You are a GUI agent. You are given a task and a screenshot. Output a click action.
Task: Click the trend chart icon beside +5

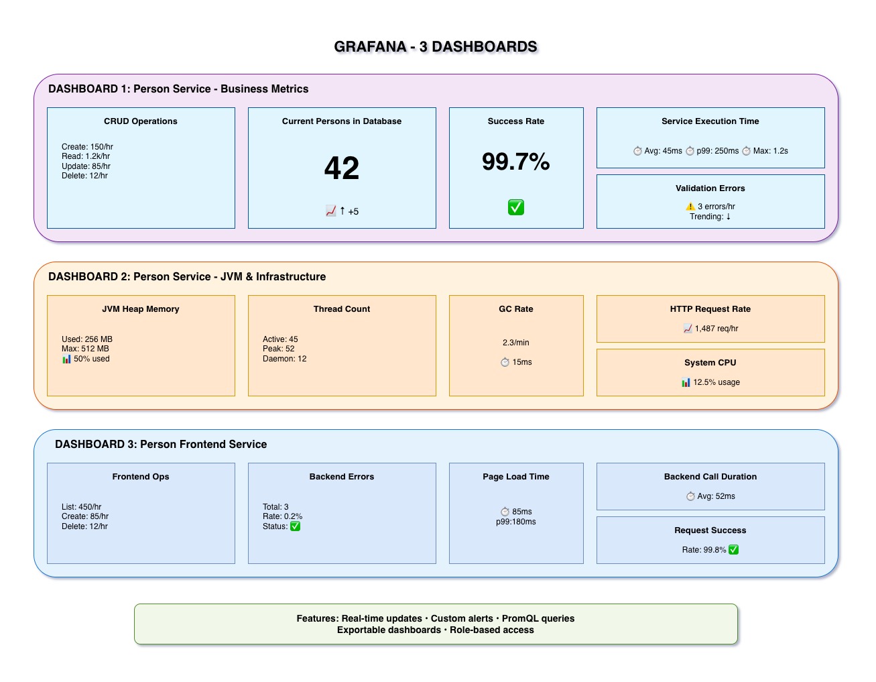coord(330,211)
